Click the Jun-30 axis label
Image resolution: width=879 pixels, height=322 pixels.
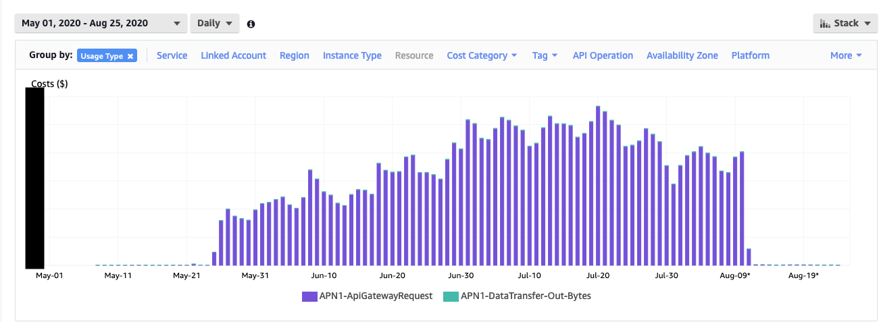(461, 275)
